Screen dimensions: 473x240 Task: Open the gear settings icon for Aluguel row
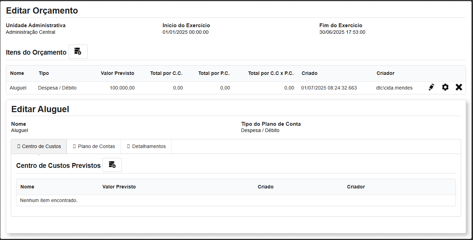click(445, 87)
